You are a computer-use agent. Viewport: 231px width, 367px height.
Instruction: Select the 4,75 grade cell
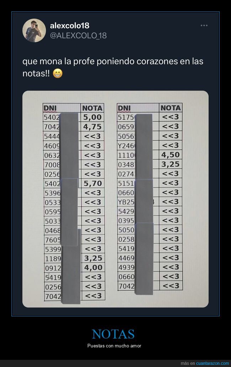[x=92, y=127]
